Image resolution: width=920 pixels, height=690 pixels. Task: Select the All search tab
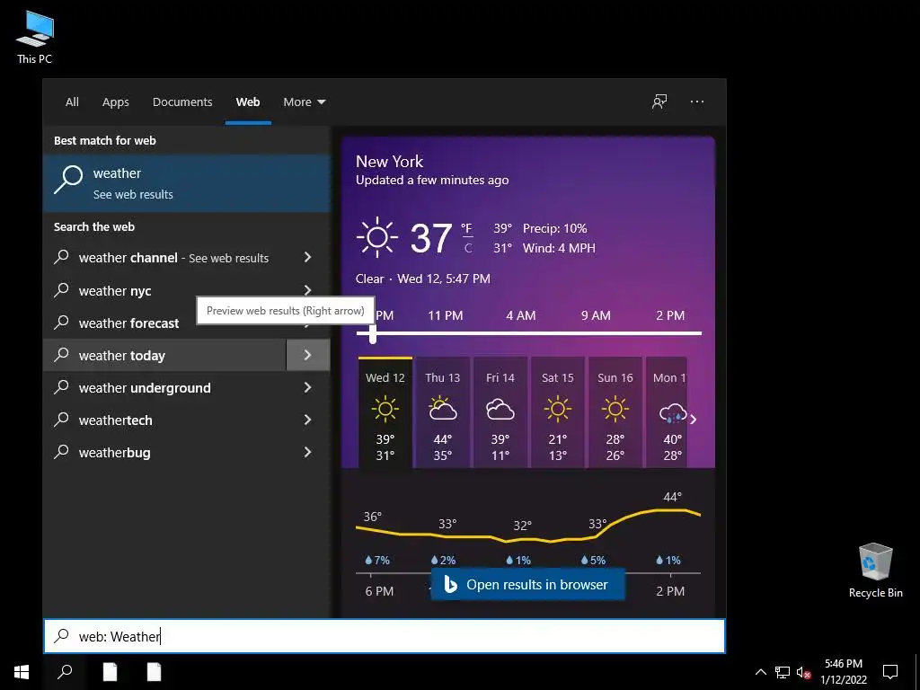[x=72, y=102]
